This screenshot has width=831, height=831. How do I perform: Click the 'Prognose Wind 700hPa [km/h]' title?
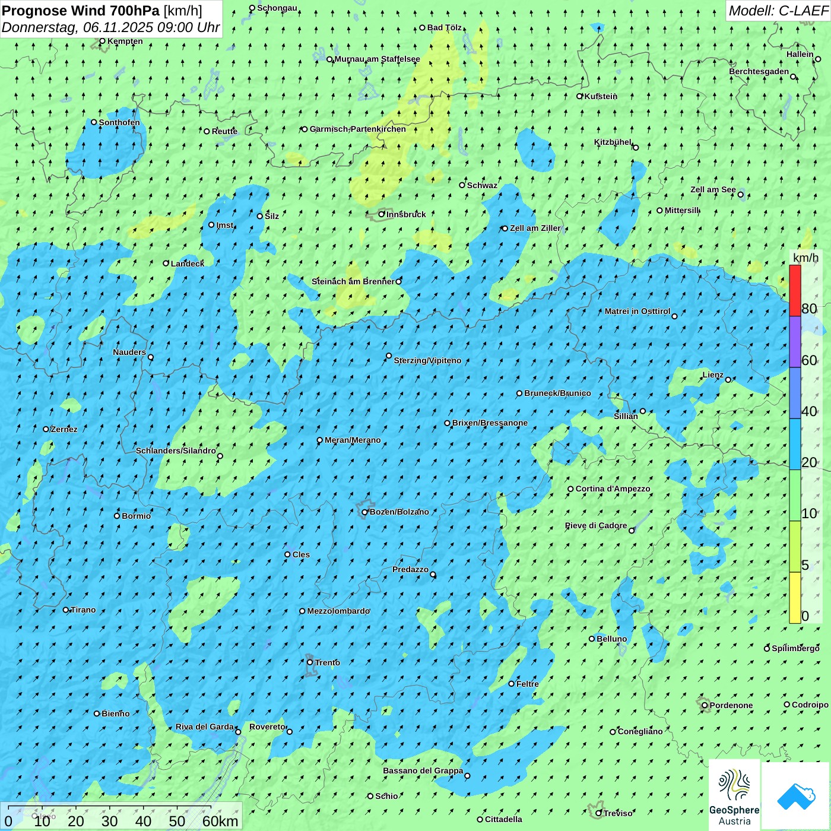coord(102,10)
